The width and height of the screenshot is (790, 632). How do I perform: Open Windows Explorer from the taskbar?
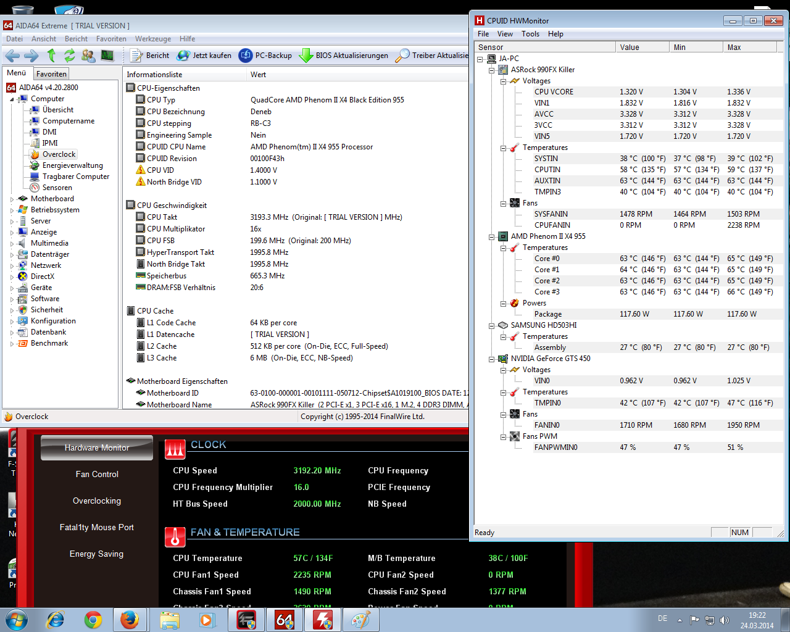(x=169, y=620)
